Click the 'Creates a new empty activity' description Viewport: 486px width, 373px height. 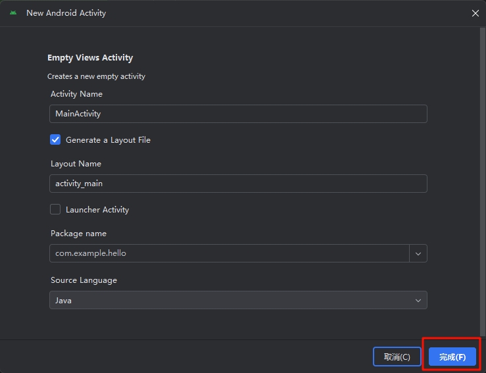coord(96,76)
